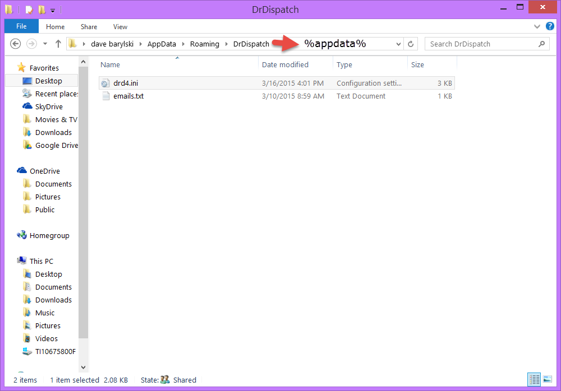Open Desktop under Favorites

(49, 81)
